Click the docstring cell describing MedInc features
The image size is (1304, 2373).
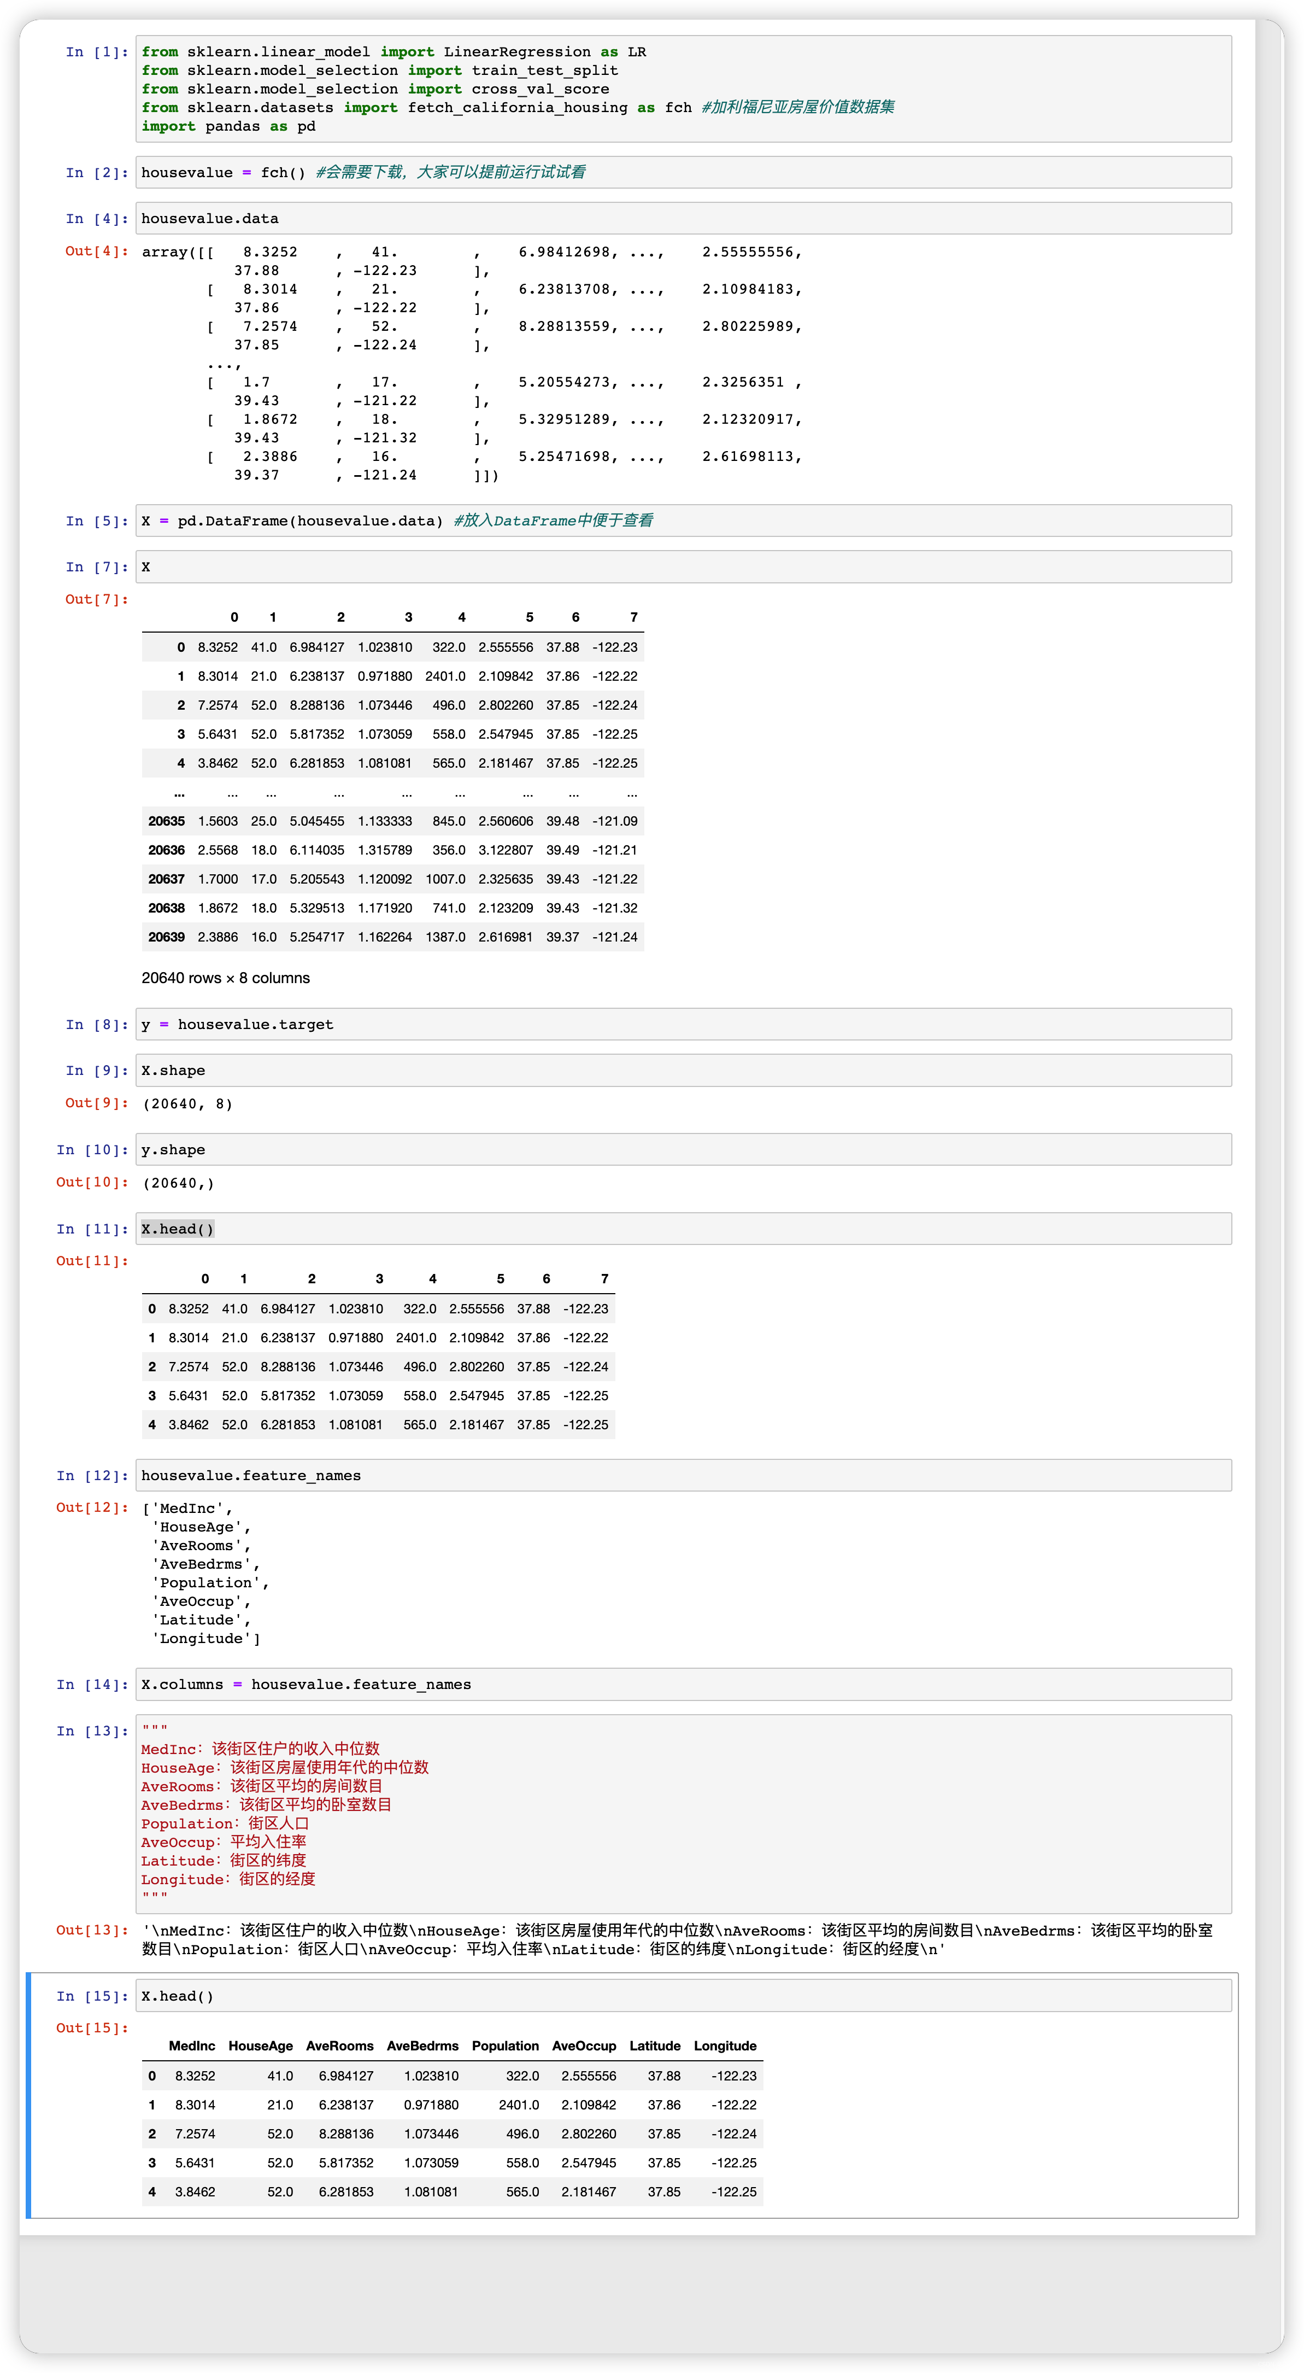click(x=683, y=1814)
